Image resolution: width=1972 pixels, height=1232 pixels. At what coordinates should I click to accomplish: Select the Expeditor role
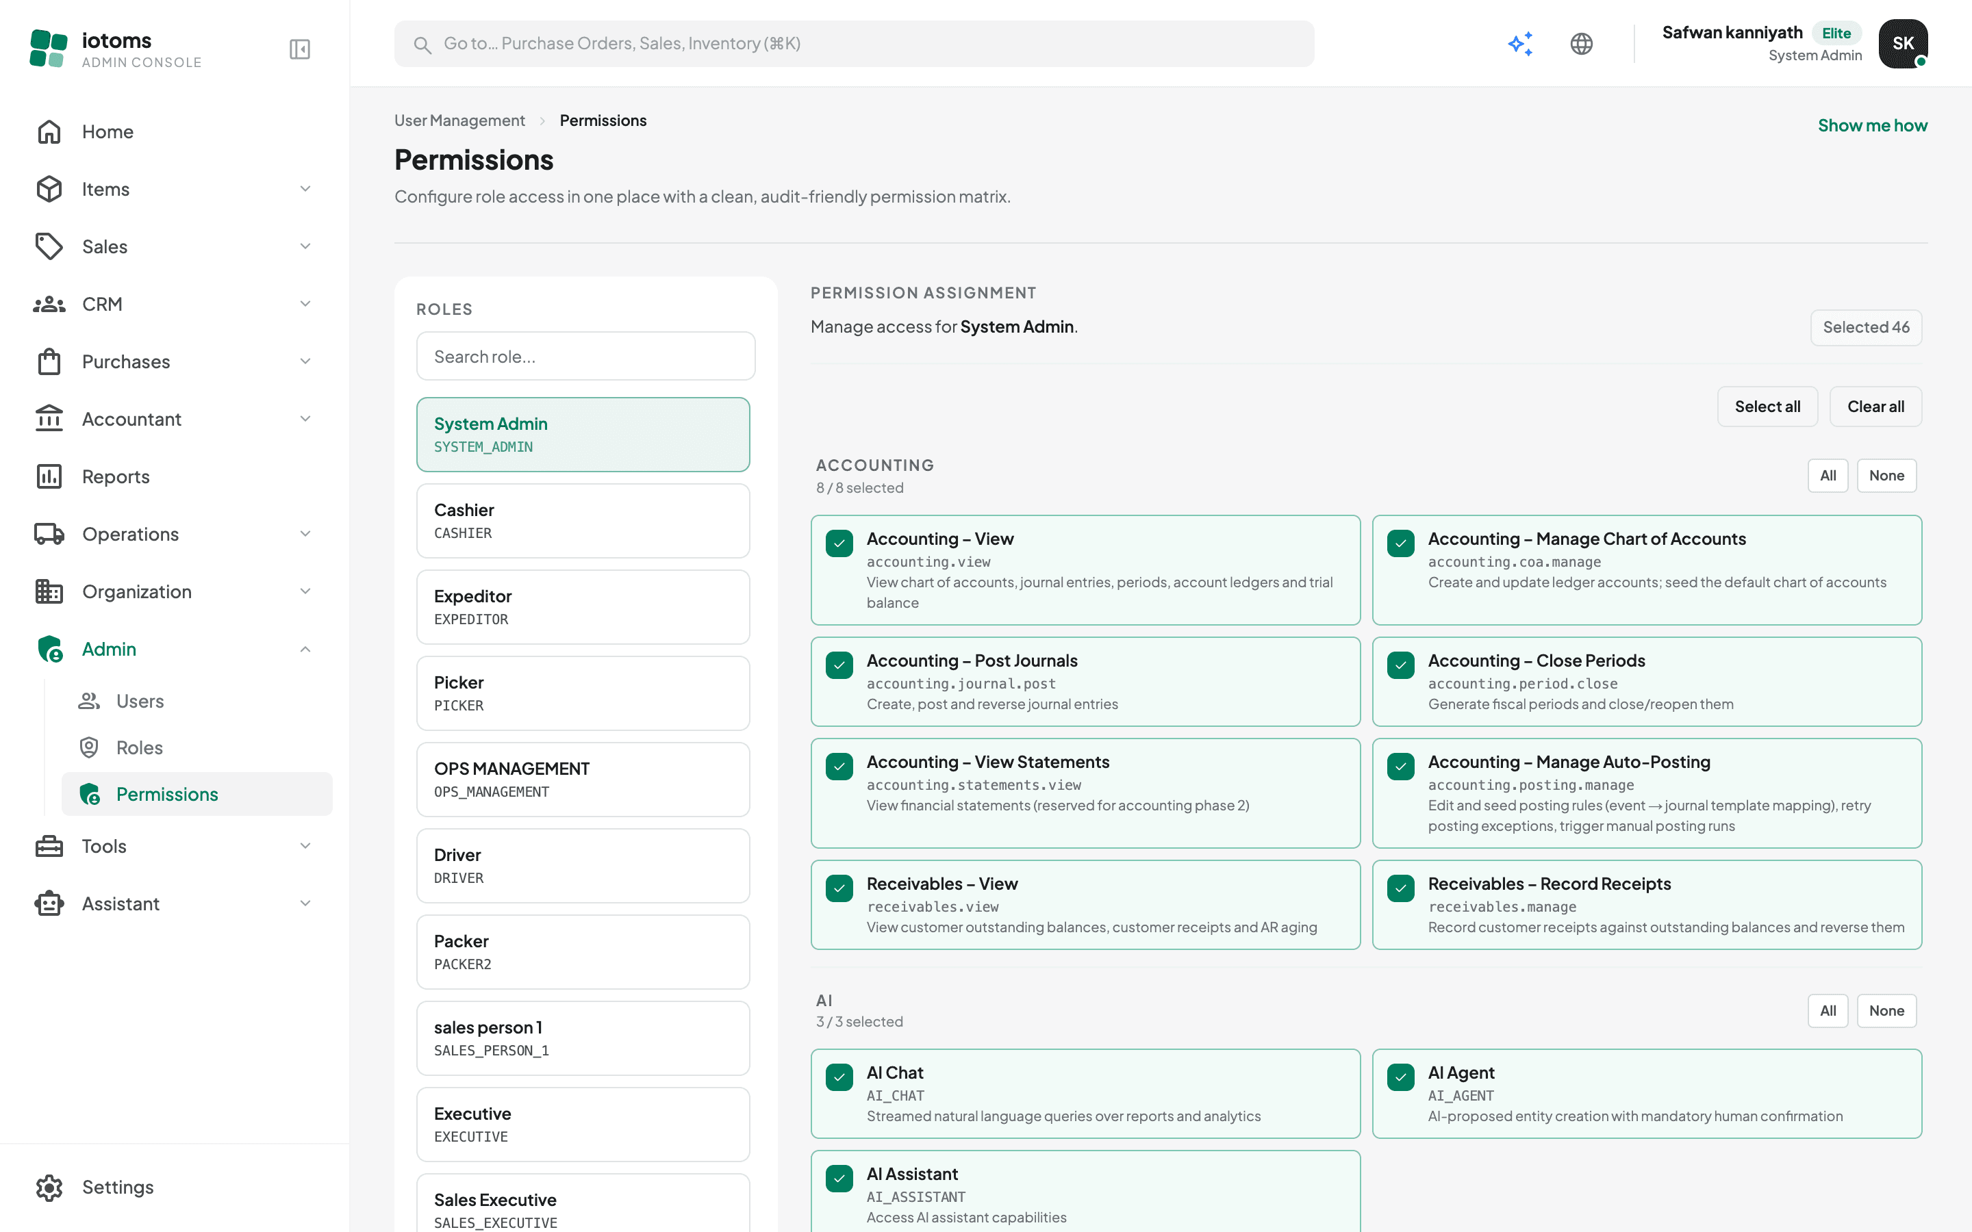583,607
